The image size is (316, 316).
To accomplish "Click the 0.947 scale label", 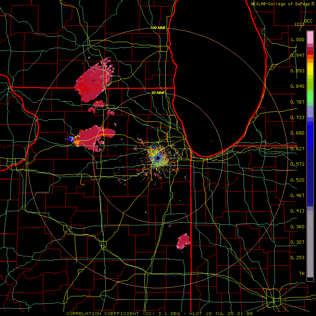I will pos(297,55).
